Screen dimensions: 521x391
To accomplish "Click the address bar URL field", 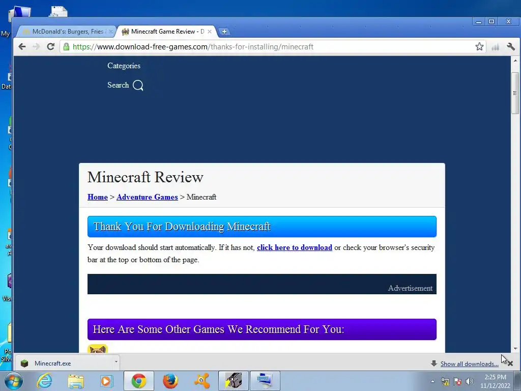I will tap(273, 47).
